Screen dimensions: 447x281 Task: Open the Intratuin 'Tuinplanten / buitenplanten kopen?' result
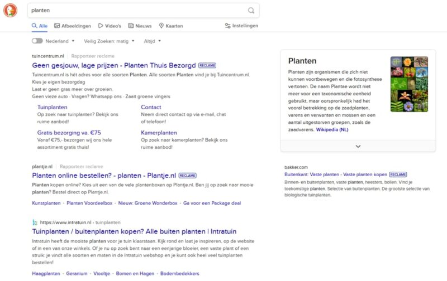click(x=134, y=231)
